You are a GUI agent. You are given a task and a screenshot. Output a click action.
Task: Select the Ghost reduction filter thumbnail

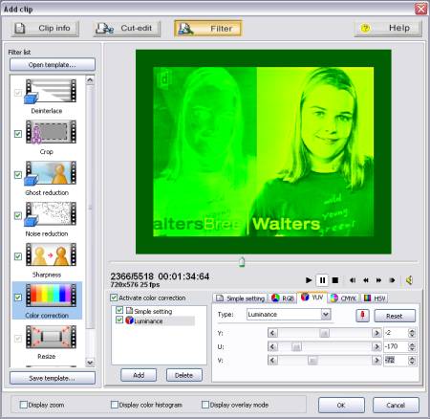tap(51, 173)
